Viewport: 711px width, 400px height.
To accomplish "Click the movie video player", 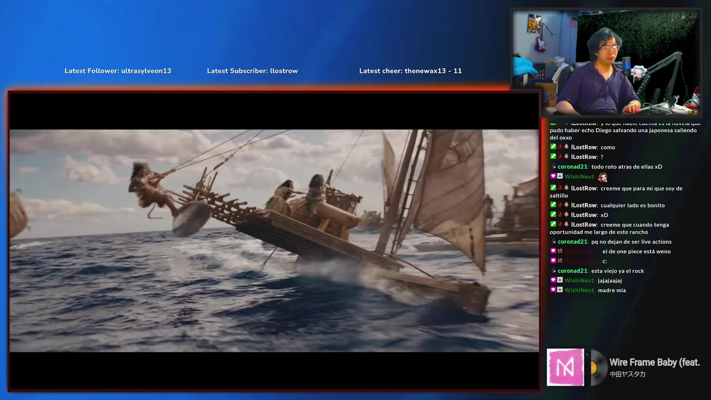I will click(274, 241).
